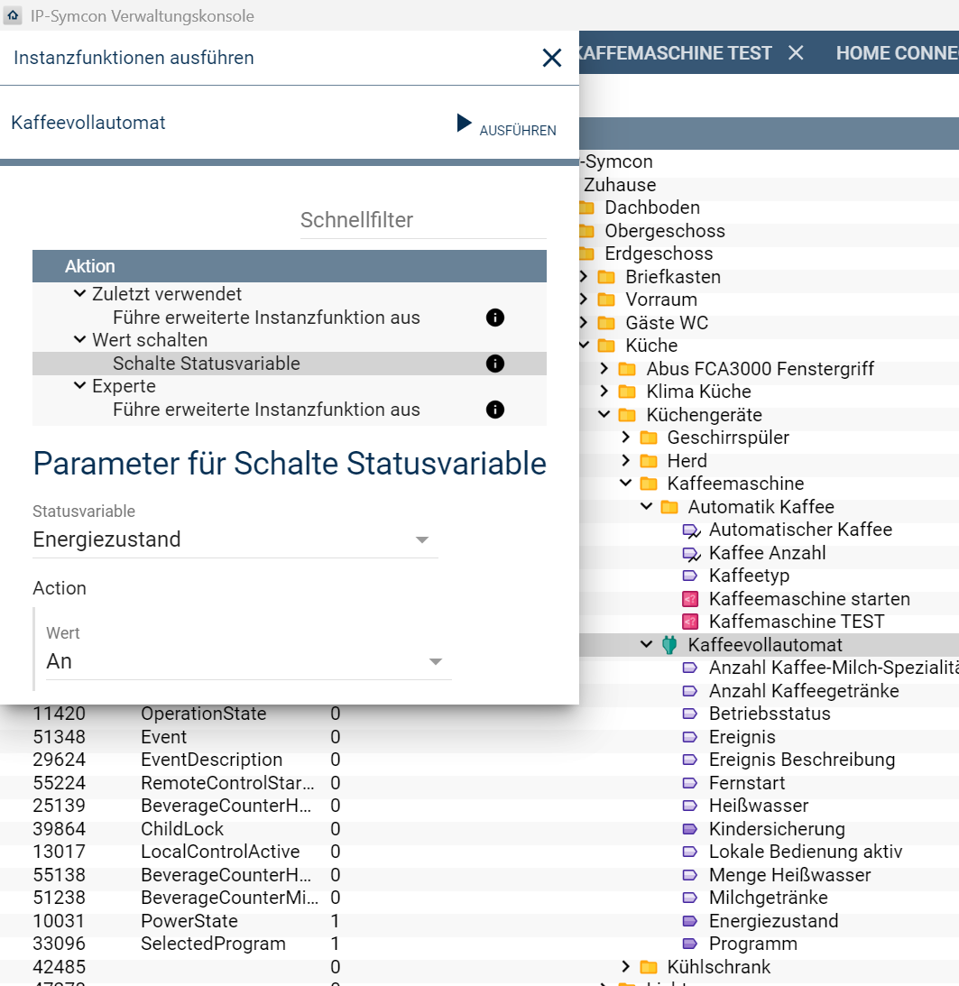Switch to the HOME CONNECT tab
The image size is (959, 986).
897,53
